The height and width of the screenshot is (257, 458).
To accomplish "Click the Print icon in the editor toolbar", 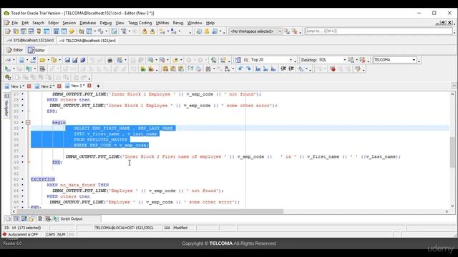I will click(x=109, y=60).
